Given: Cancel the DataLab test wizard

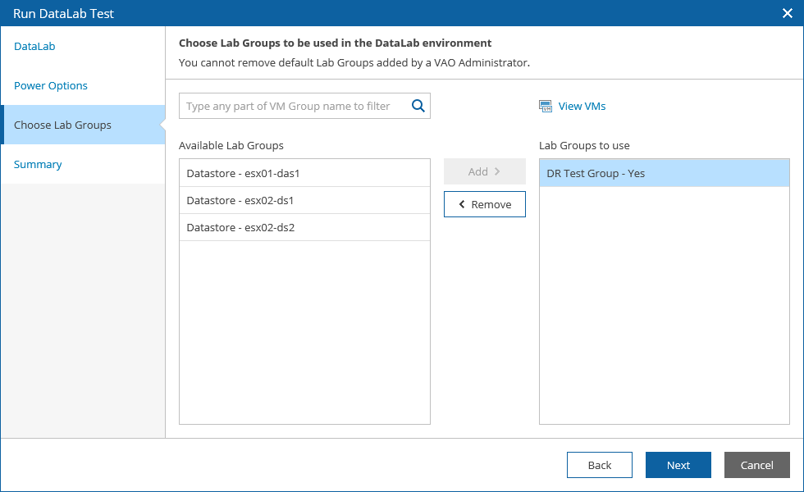Looking at the screenshot, I should [756, 465].
